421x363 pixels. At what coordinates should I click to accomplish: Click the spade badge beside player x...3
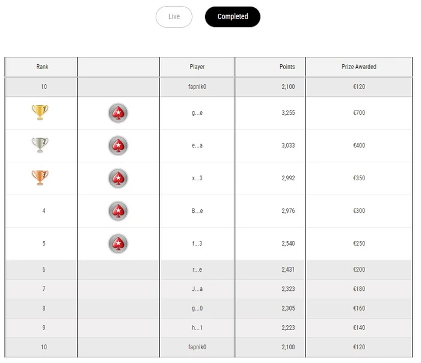pyautogui.click(x=118, y=178)
